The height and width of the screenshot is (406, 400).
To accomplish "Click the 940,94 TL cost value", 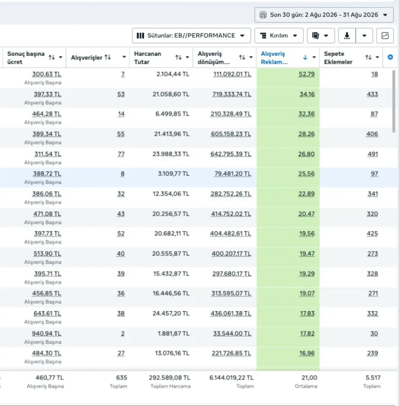I will [x=47, y=333].
